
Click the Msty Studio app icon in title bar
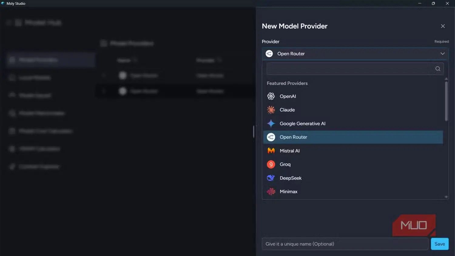click(x=3, y=3)
